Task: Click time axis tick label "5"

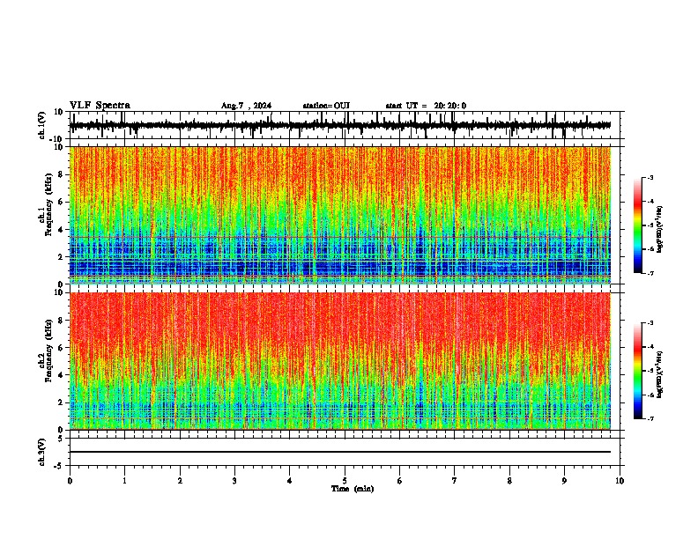Action: pyautogui.click(x=345, y=481)
